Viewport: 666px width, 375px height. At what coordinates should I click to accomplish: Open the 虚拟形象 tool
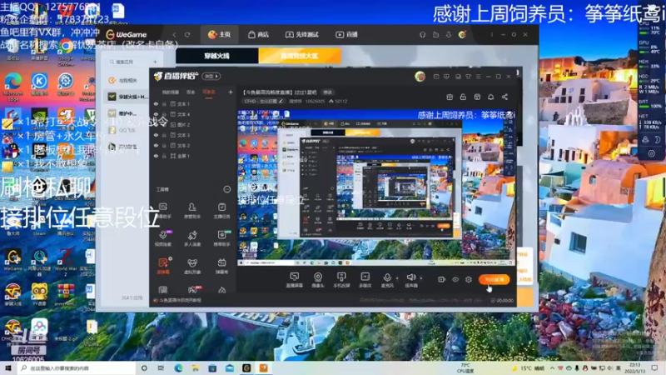[x=192, y=266]
